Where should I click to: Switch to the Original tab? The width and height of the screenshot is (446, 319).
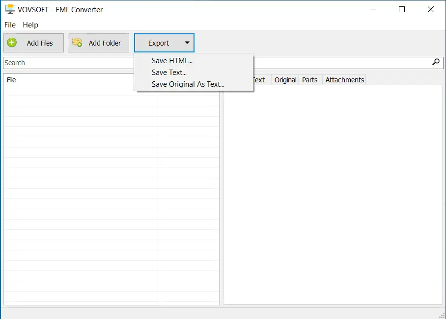[285, 80]
